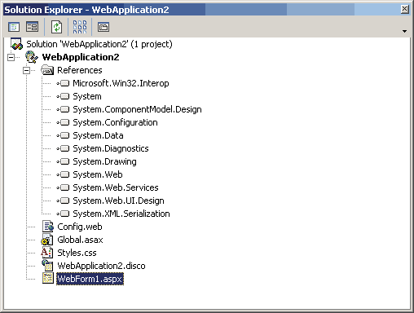Select the System.Web reference label
This screenshot has height=313, width=414.
point(98,174)
